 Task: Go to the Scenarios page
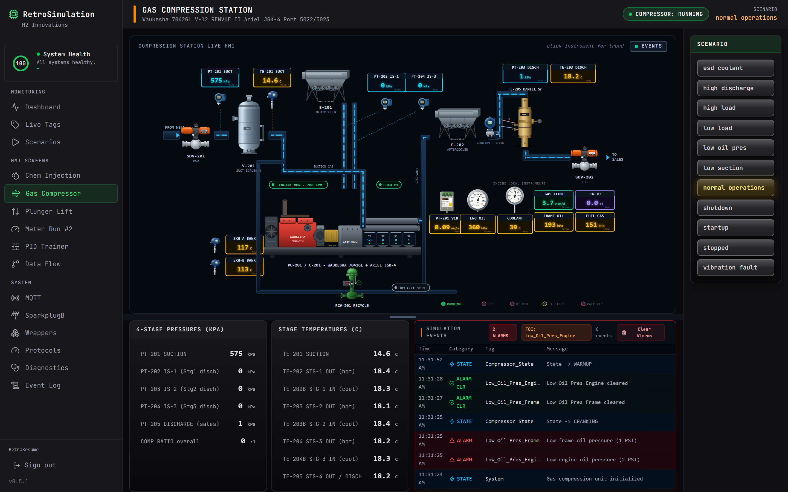coord(61,142)
